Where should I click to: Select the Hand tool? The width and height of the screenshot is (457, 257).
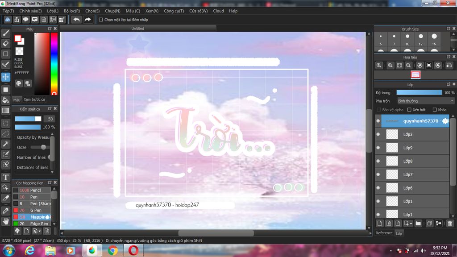coord(5,221)
